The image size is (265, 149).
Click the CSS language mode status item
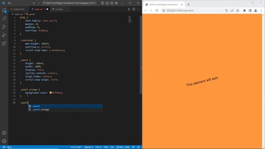click(112, 147)
